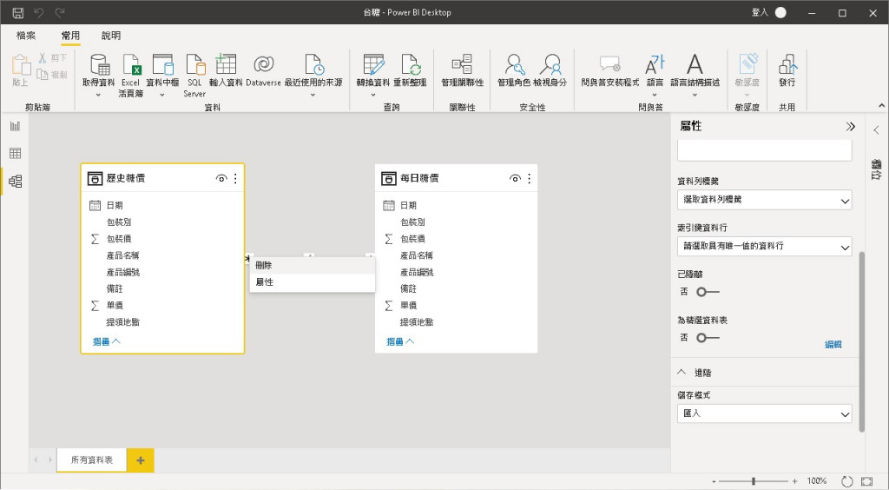Open Excel 活頁簿 data source
Viewport: 889px width, 490px height.
(131, 76)
